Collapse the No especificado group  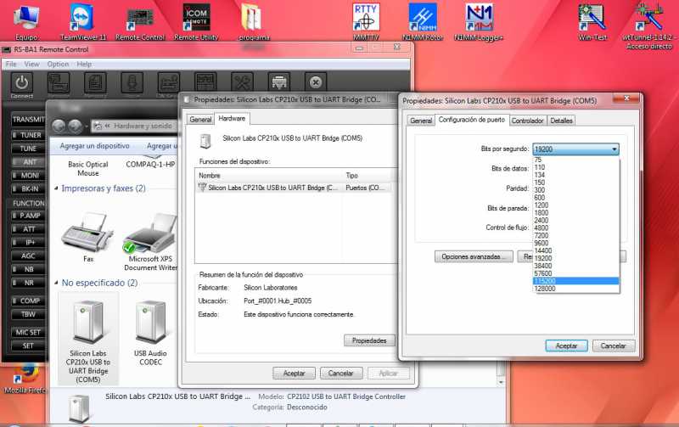click(x=56, y=283)
